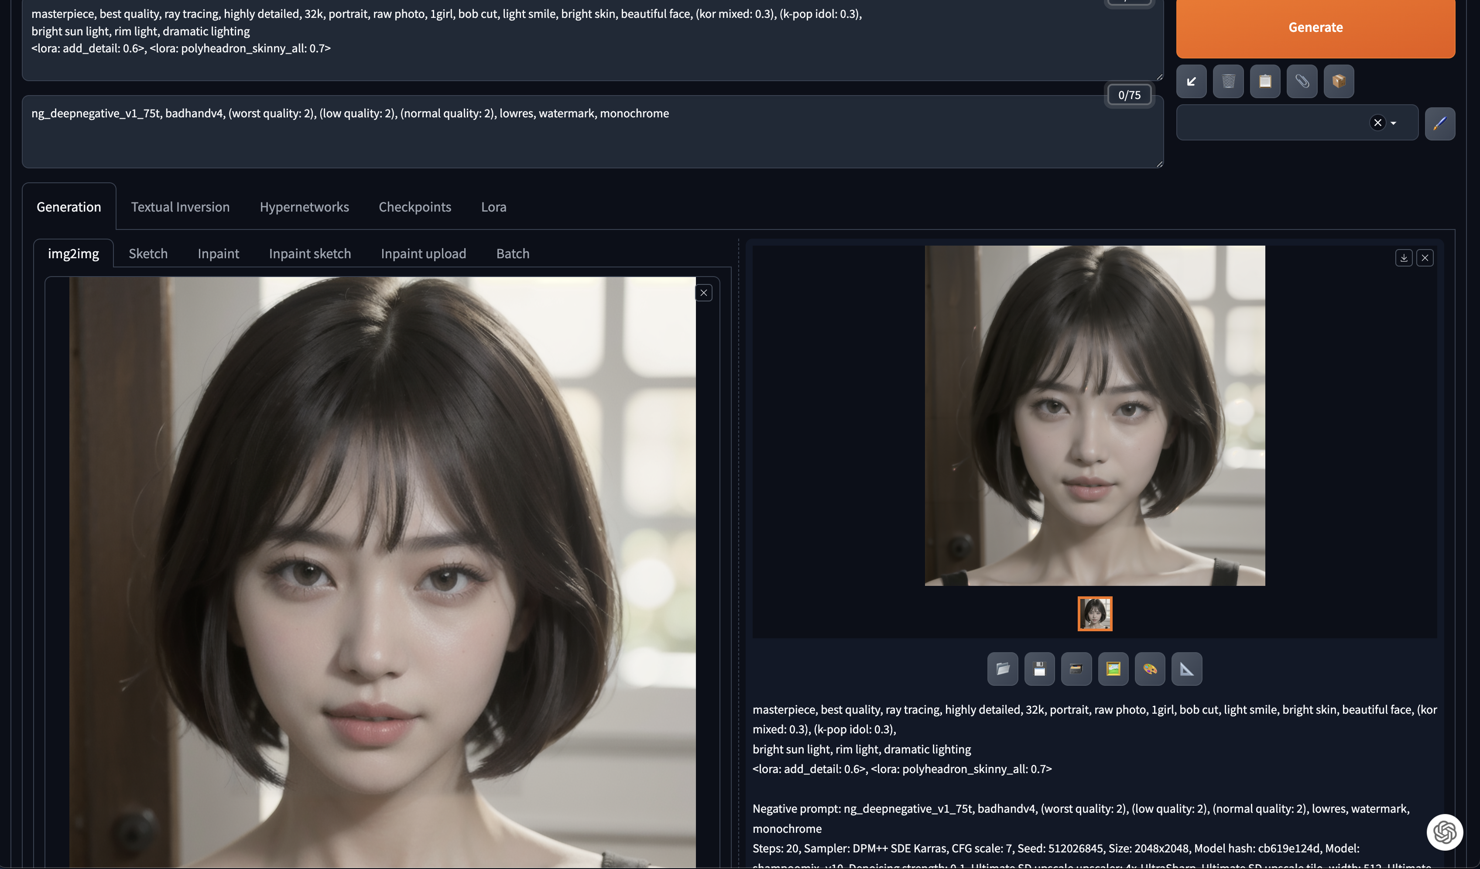Open the Textual Inversion tab
The height and width of the screenshot is (869, 1480).
[x=180, y=207]
